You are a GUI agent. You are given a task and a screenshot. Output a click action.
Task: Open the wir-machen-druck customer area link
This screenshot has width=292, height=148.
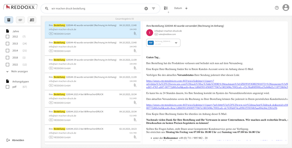click(217, 107)
